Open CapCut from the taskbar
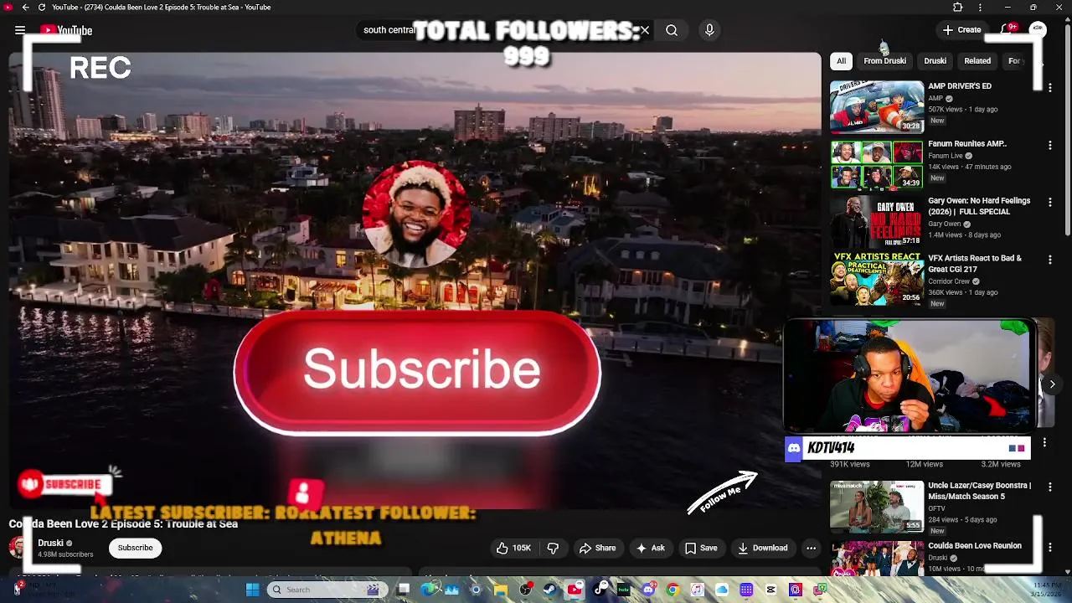Screen dimensions: 1072x603 770,590
